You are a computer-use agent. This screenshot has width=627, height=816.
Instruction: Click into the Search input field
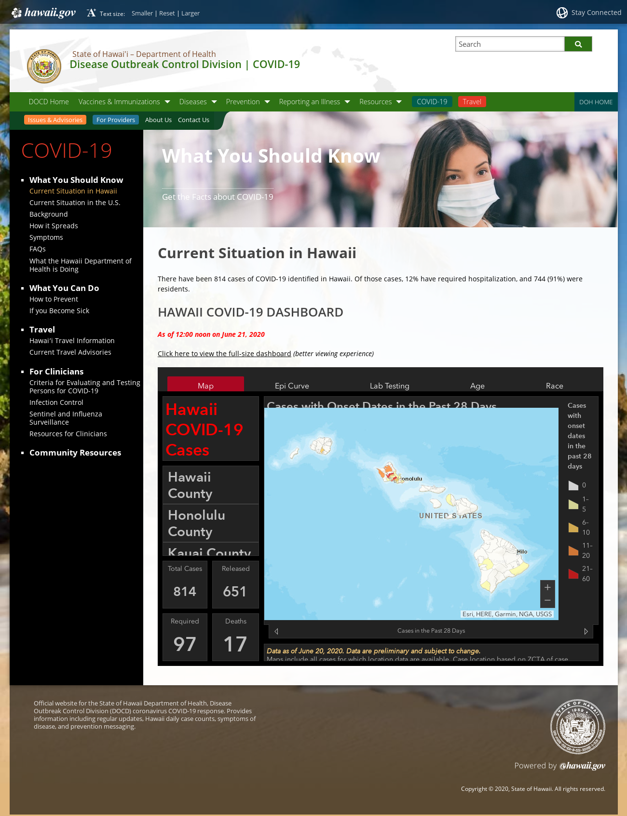click(510, 44)
